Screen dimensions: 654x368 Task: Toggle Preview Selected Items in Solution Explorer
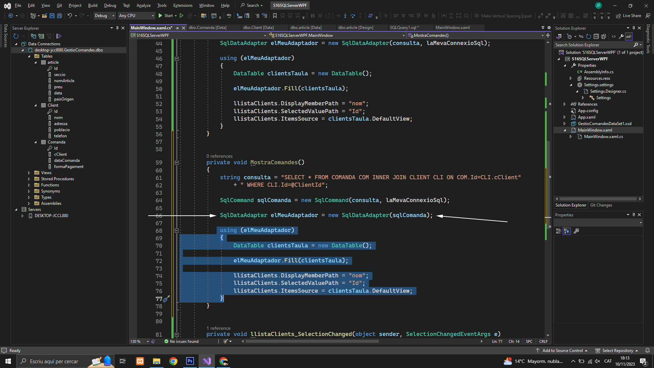[x=629, y=36]
